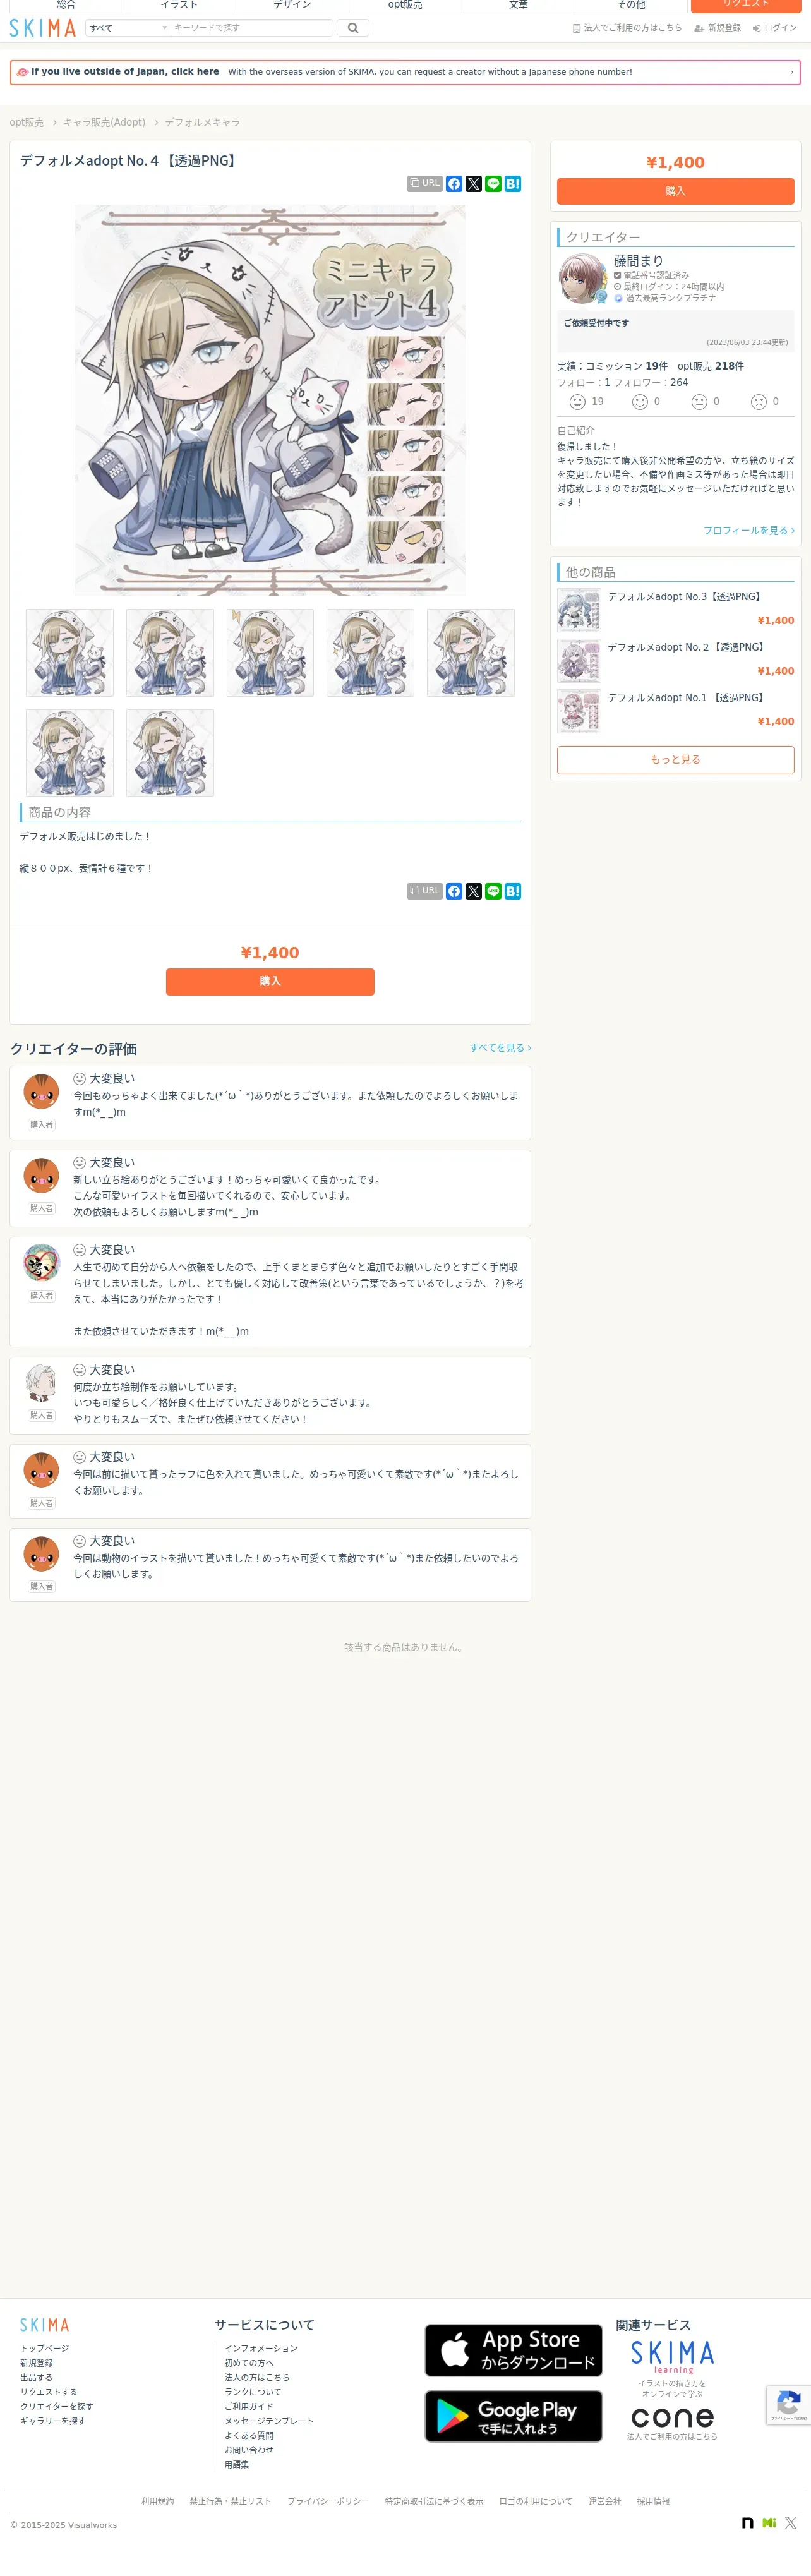
Task: Click the very good rating face icon
Action: coord(577,402)
